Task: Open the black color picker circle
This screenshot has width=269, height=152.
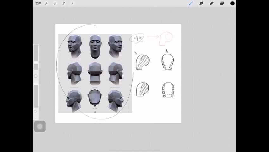Action: tap(232, 3)
